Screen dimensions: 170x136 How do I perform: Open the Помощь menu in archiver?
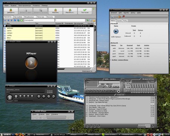[x=45, y=6]
